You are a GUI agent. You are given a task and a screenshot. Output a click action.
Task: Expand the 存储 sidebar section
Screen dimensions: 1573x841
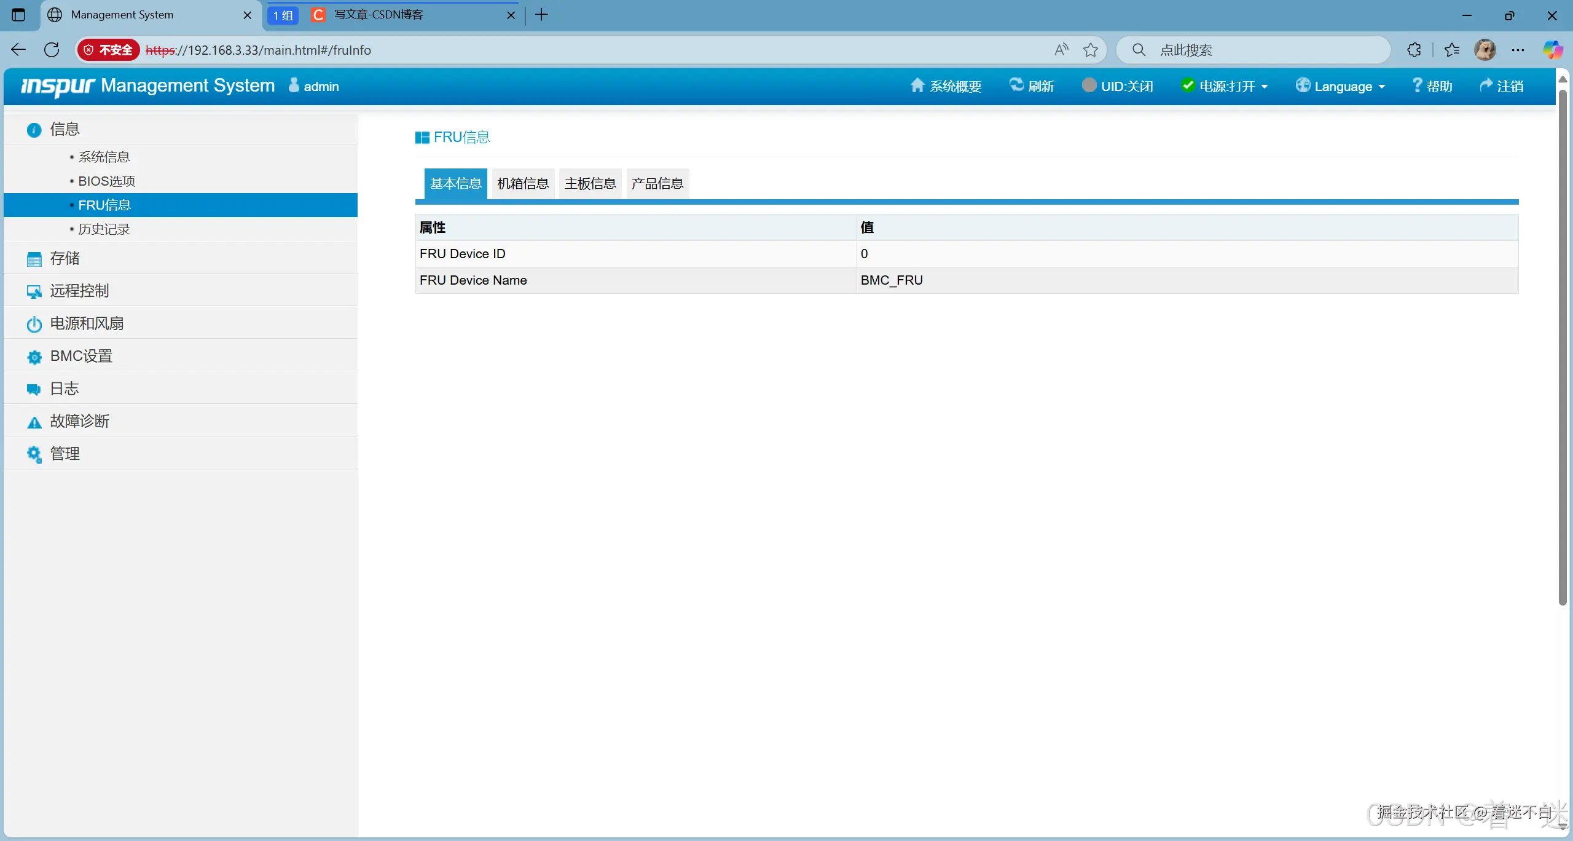click(65, 258)
